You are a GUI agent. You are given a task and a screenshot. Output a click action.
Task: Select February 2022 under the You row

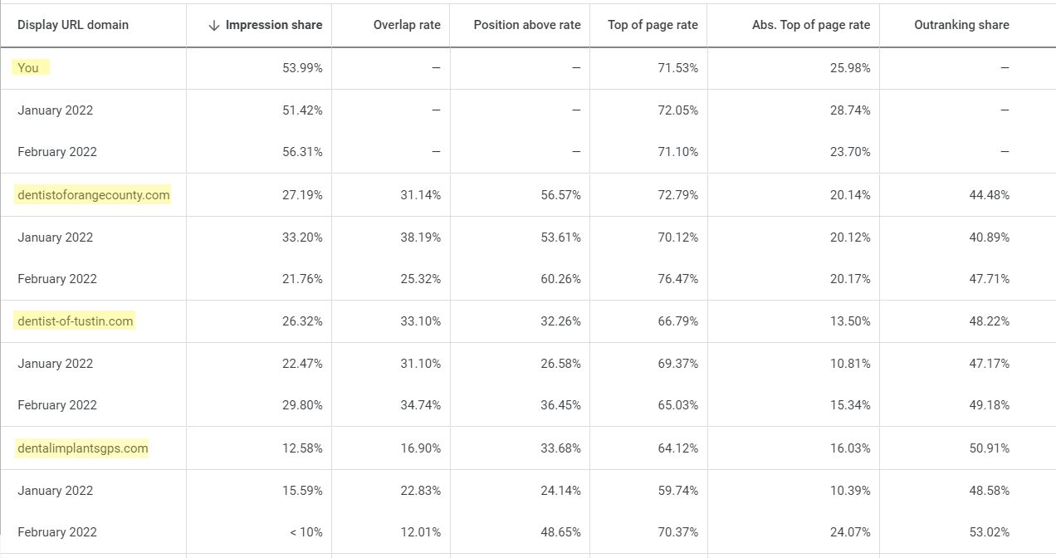(x=57, y=152)
